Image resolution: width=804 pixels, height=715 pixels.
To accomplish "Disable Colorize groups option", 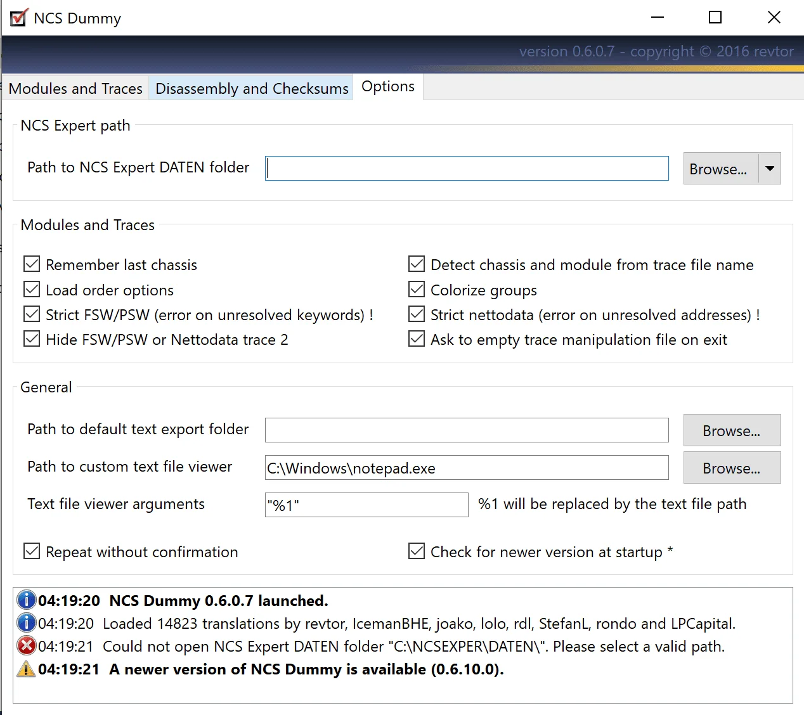I will [x=417, y=290].
